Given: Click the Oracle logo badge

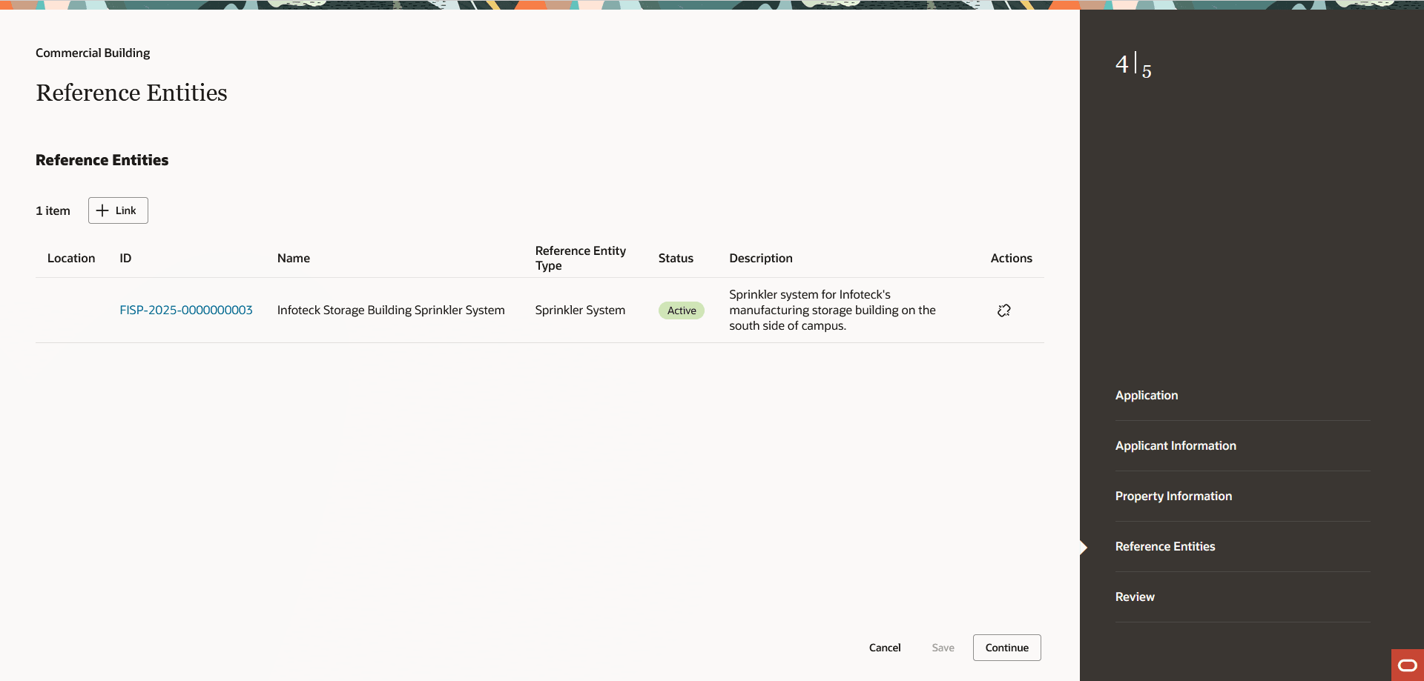Looking at the screenshot, I should coord(1407,665).
